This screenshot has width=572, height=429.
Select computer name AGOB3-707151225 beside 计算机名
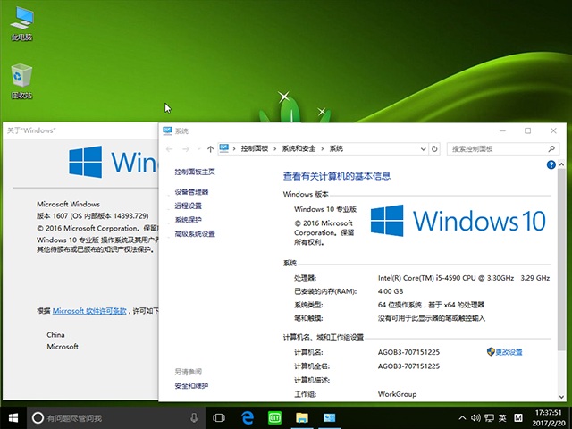click(408, 352)
